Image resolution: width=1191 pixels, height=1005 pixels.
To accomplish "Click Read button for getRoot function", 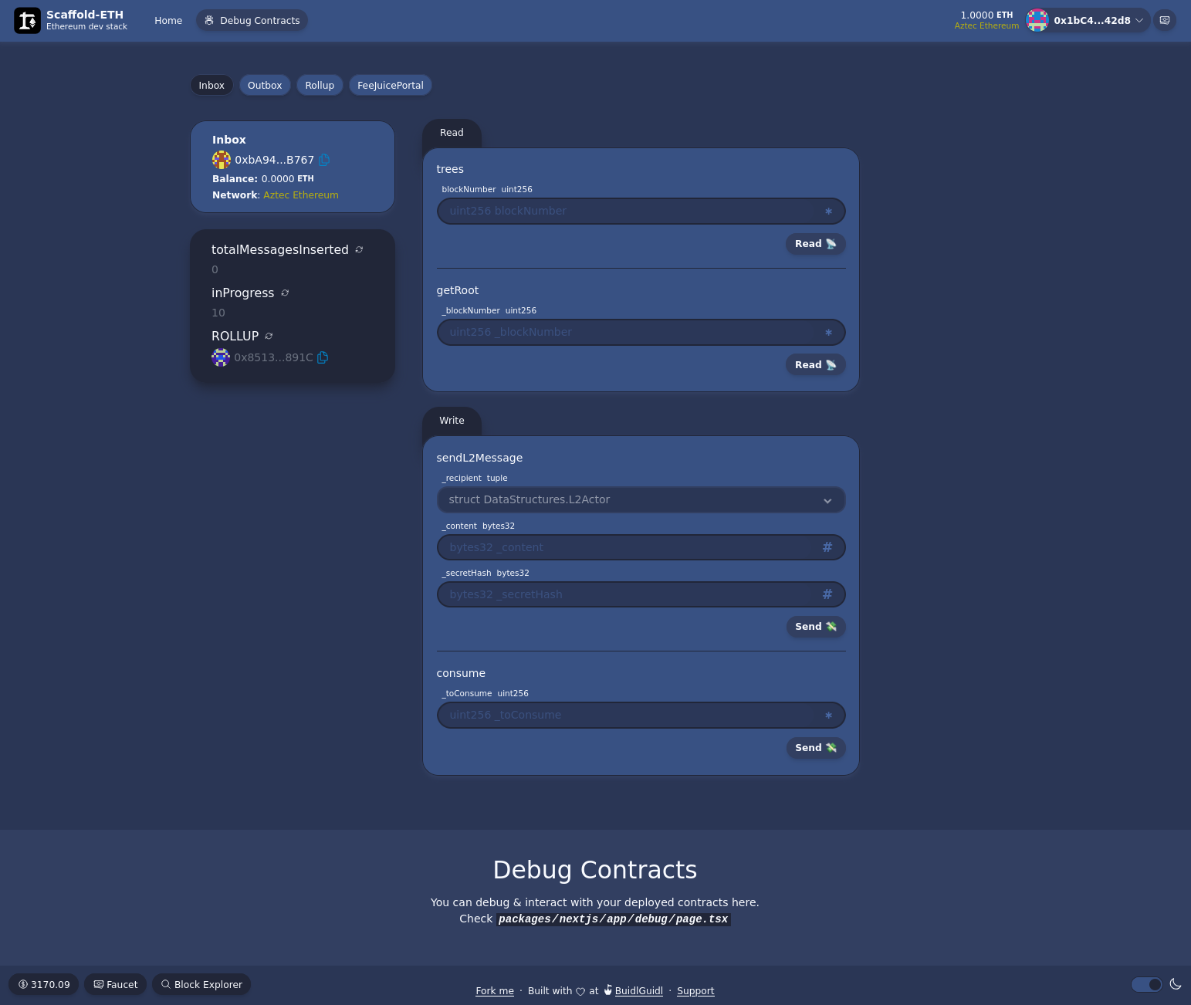I will (x=816, y=365).
